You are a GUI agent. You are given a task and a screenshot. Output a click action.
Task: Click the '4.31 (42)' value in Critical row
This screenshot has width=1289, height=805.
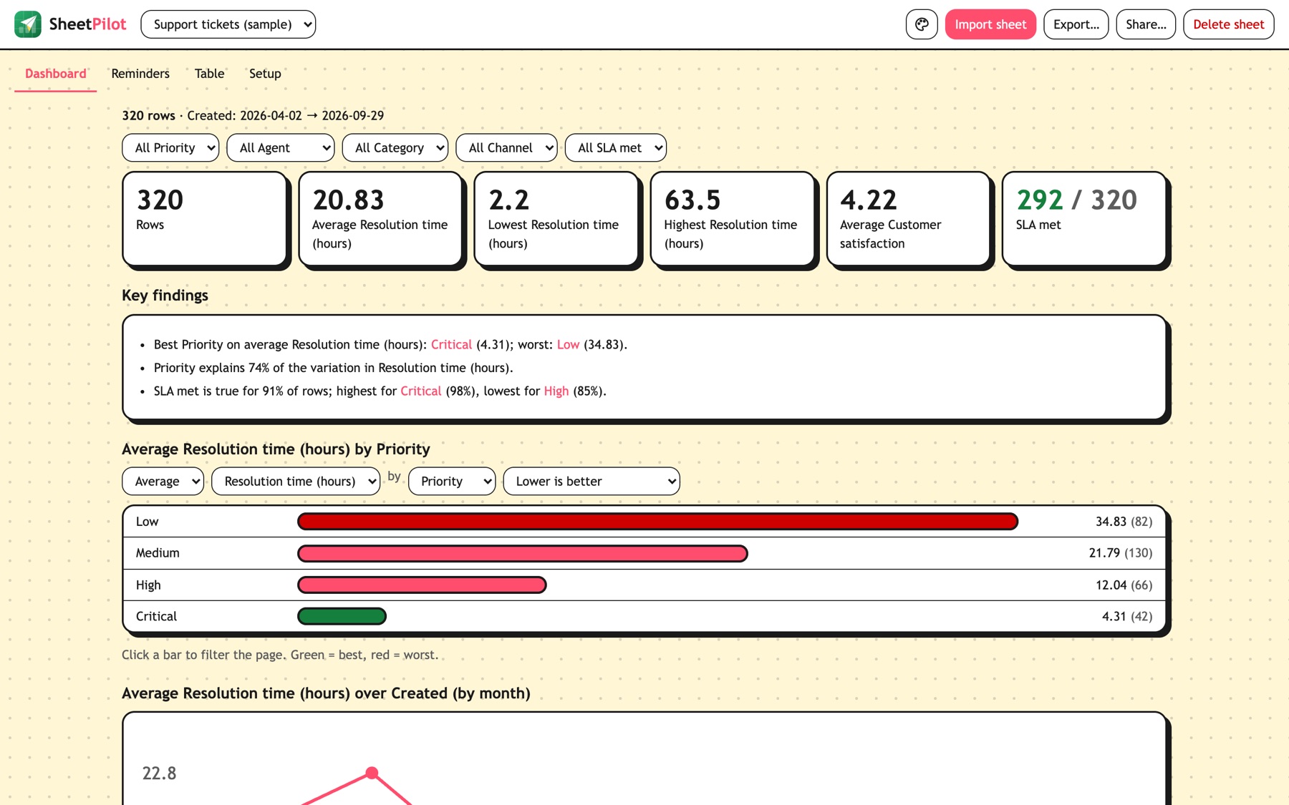click(x=1127, y=616)
